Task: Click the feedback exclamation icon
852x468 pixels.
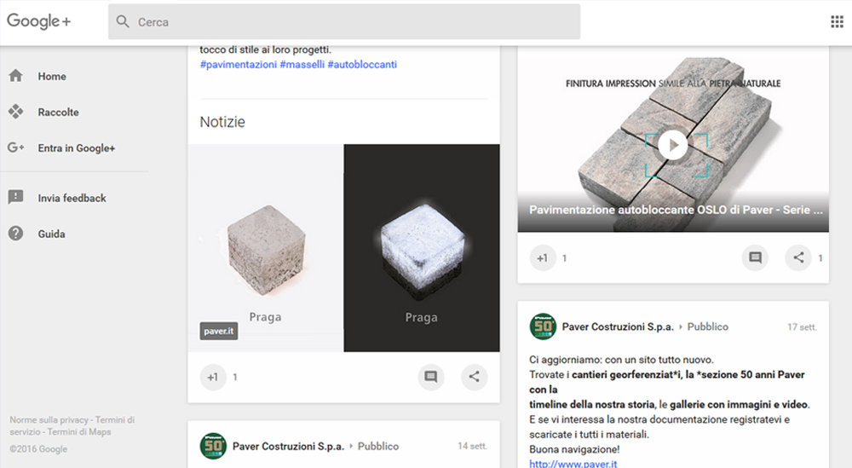Action: tap(15, 197)
